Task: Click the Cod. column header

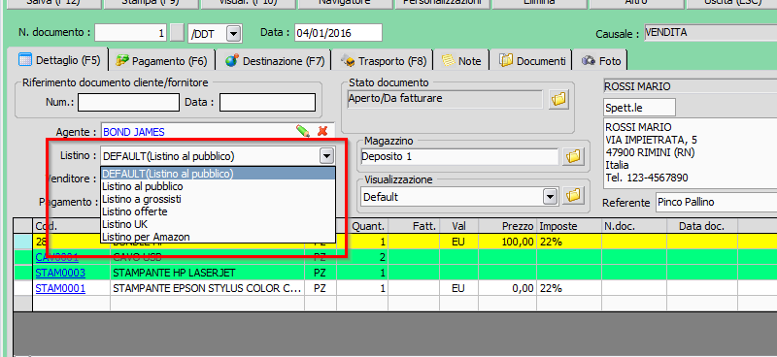Action: click(x=71, y=226)
